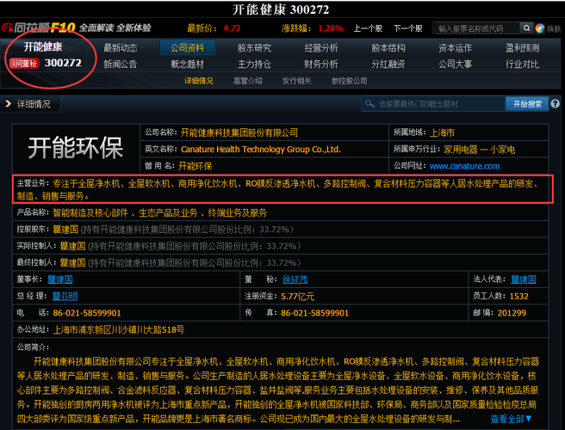The image size is (565, 430).
Task: Click English name Canature Health Technology Group
Action: 261,150
